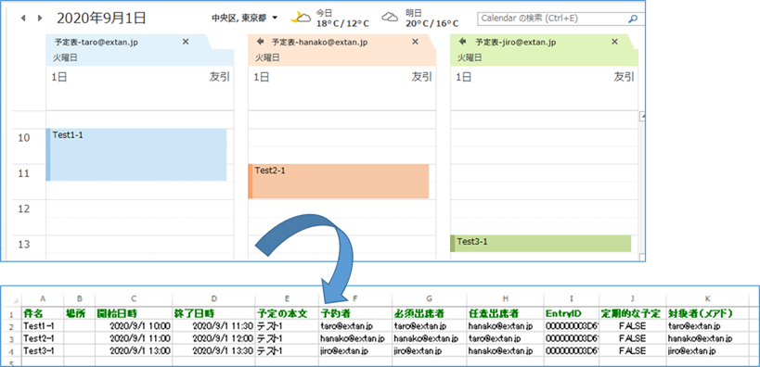Open the Test1-1 appointment
The height and width of the screenshot is (367, 760).
136,155
